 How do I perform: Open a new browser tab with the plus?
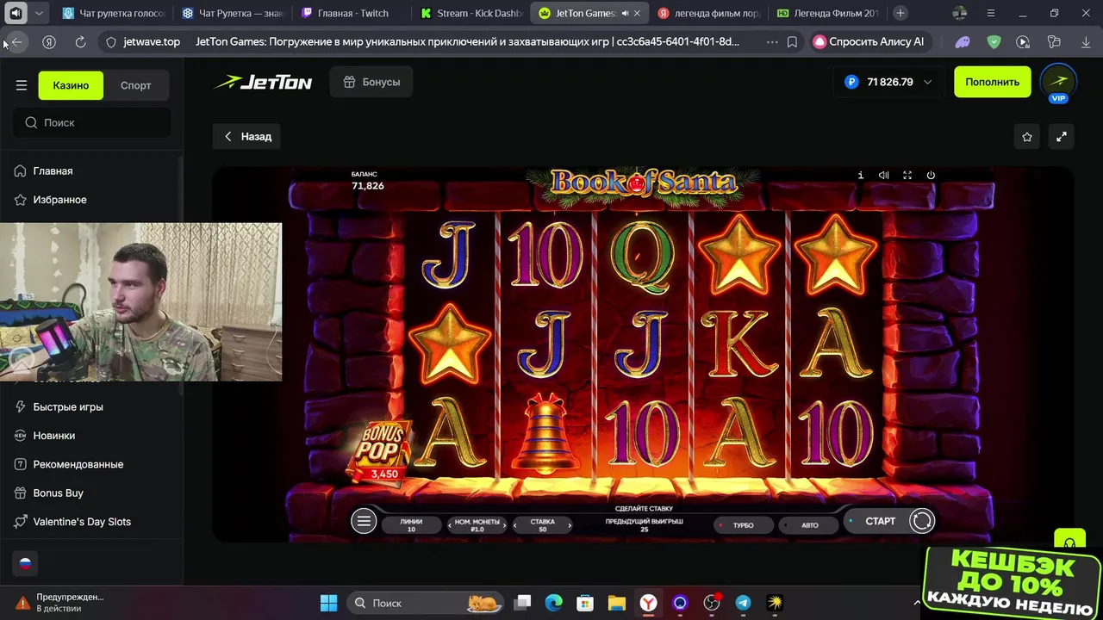coord(900,13)
